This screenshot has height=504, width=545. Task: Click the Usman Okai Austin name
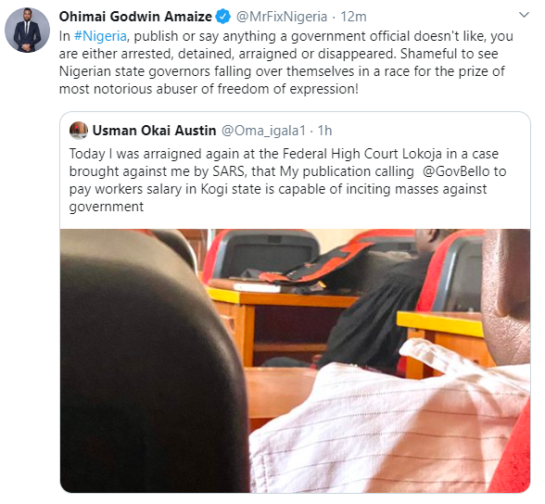pyautogui.click(x=154, y=131)
